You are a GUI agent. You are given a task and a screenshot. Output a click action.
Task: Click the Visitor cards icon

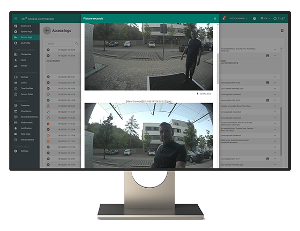(x=16, y=122)
